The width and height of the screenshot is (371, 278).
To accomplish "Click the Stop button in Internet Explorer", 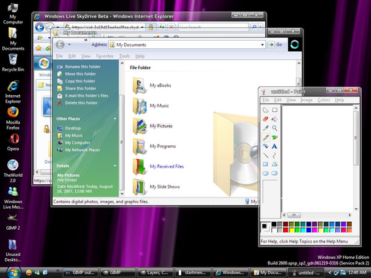I will 171,27.
